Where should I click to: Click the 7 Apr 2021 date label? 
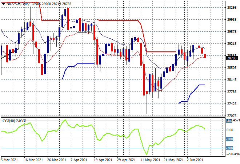(x=79, y=160)
